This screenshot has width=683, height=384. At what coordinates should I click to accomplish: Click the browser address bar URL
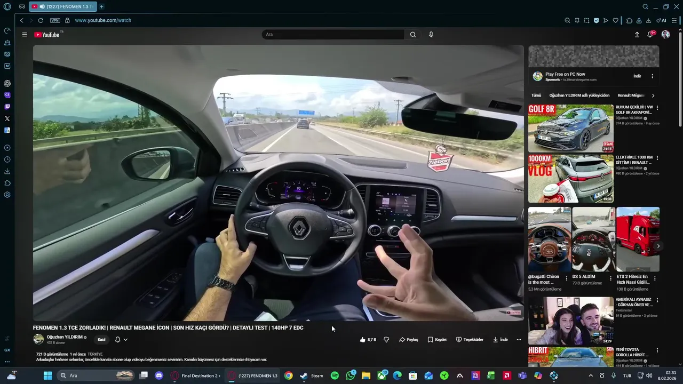coord(103,20)
